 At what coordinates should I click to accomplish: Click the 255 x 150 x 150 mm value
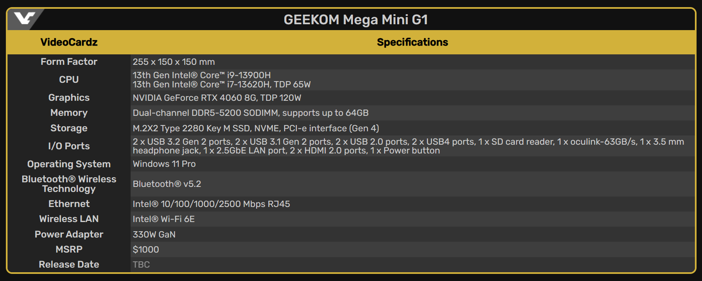(x=174, y=62)
